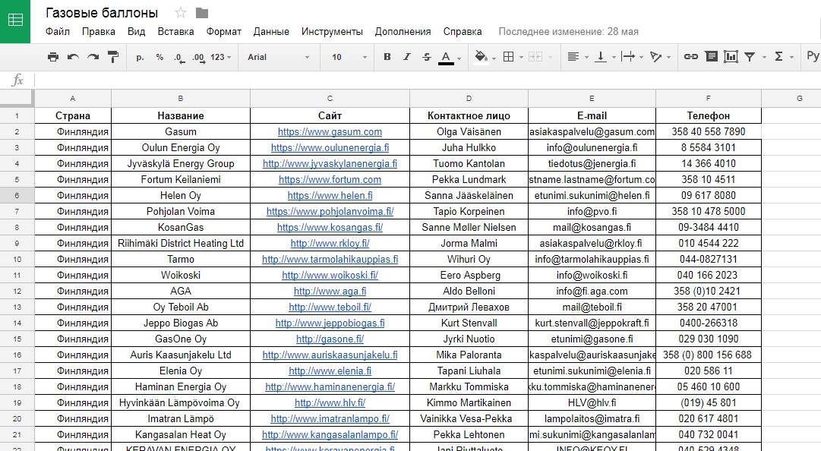Viewport: 821px width, 451px height.
Task: Open the http://www.woikoski.fi/ link
Action: 330,275
